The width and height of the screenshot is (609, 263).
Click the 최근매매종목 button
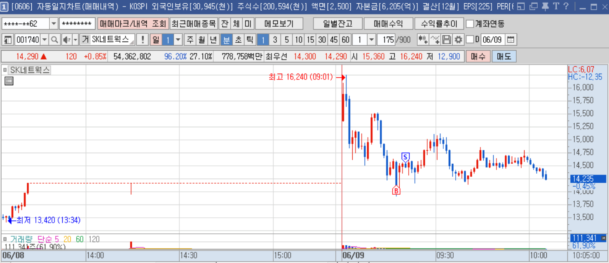coord(194,24)
